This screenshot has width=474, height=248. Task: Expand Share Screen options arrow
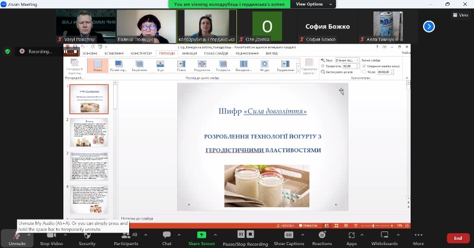215,235
